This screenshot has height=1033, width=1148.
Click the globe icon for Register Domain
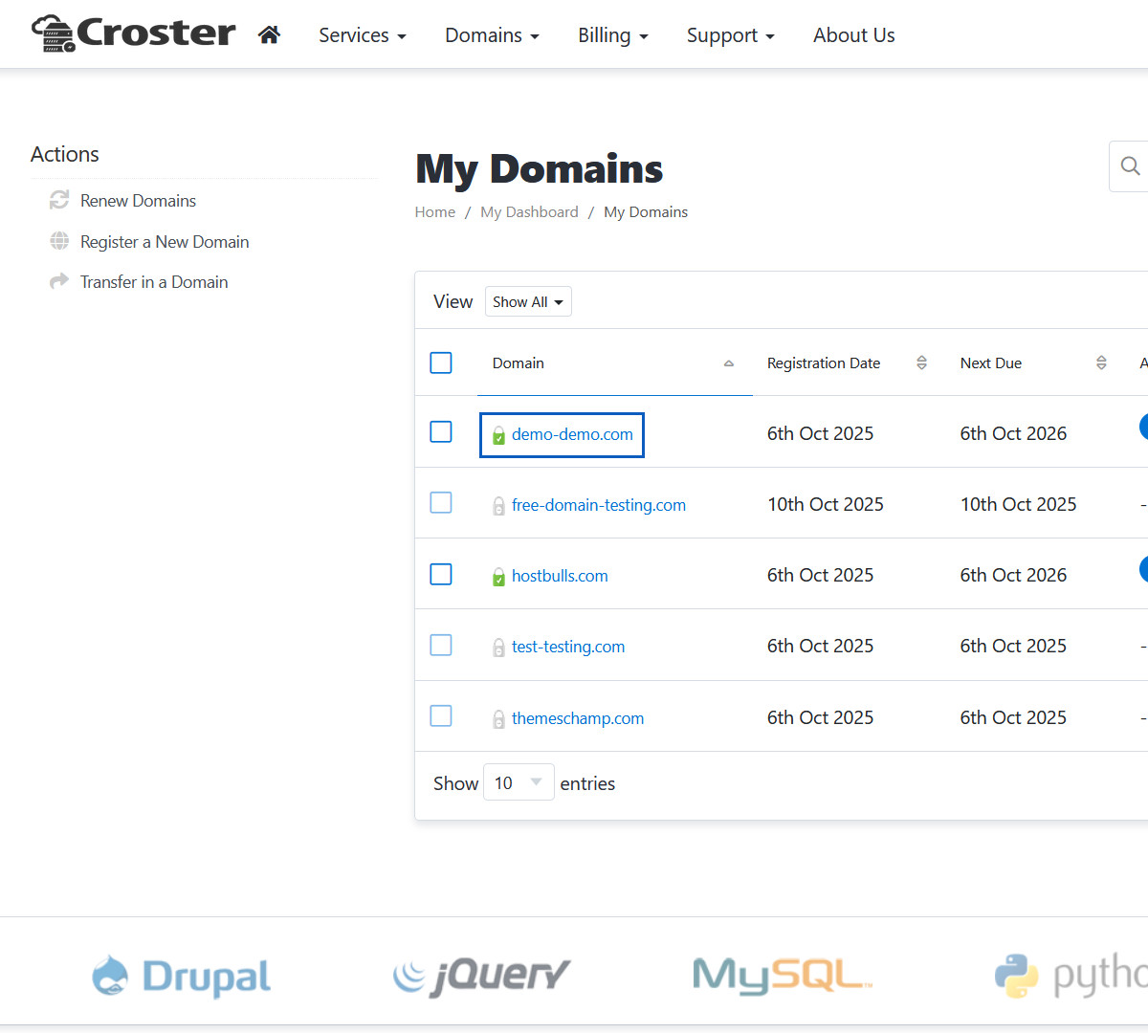[59, 241]
